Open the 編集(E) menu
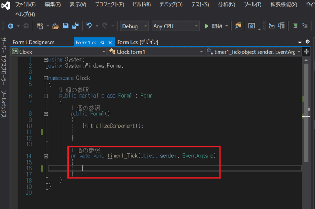Screen dimensions: 315x209 [x=53, y=4]
